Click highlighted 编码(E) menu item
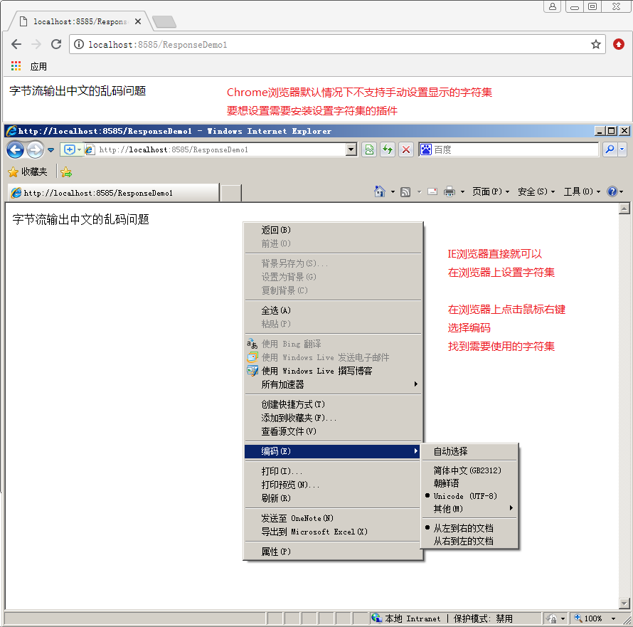Image resolution: width=633 pixels, height=627 pixels. point(333,451)
